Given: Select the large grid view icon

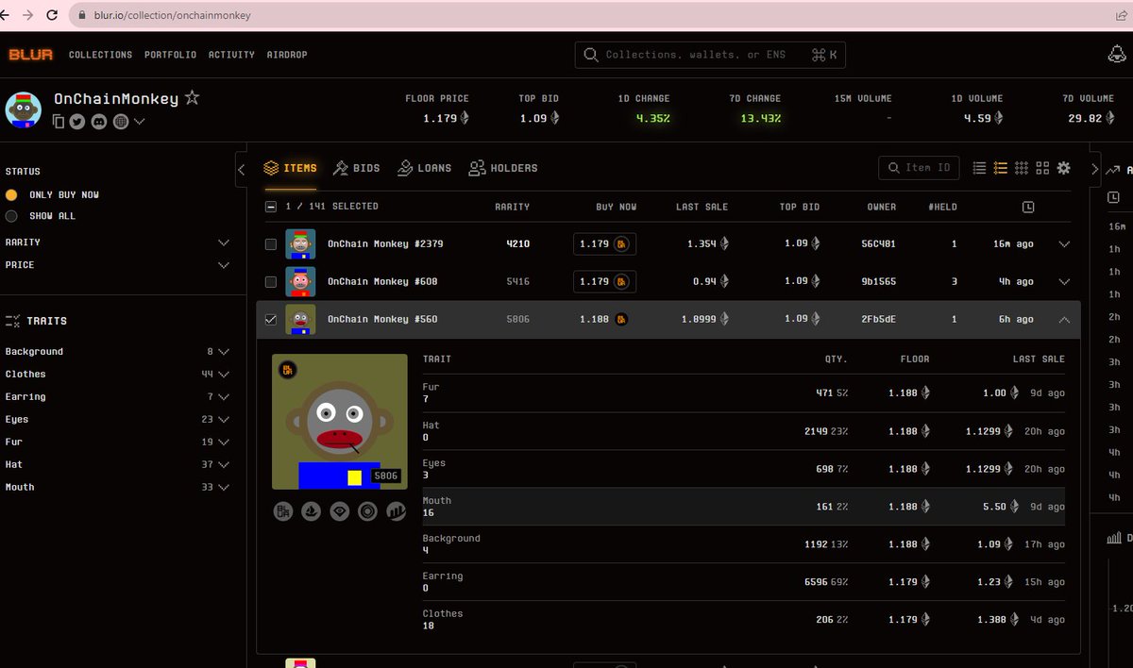Looking at the screenshot, I should (x=1042, y=168).
